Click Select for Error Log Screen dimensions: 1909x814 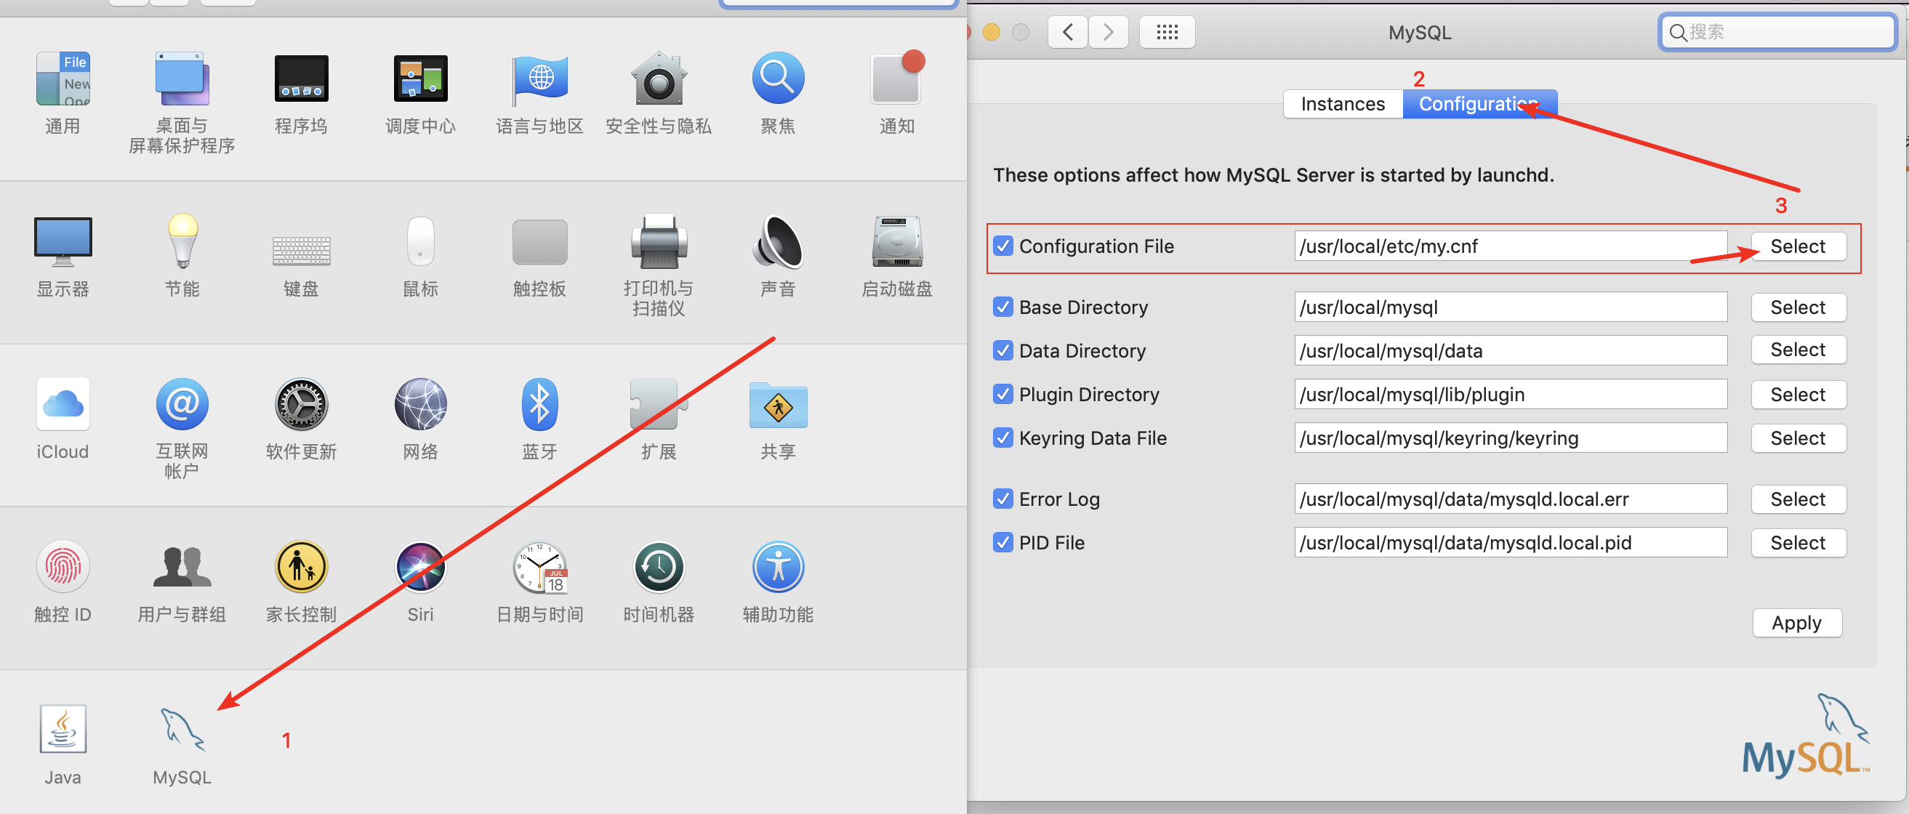pyautogui.click(x=1798, y=499)
